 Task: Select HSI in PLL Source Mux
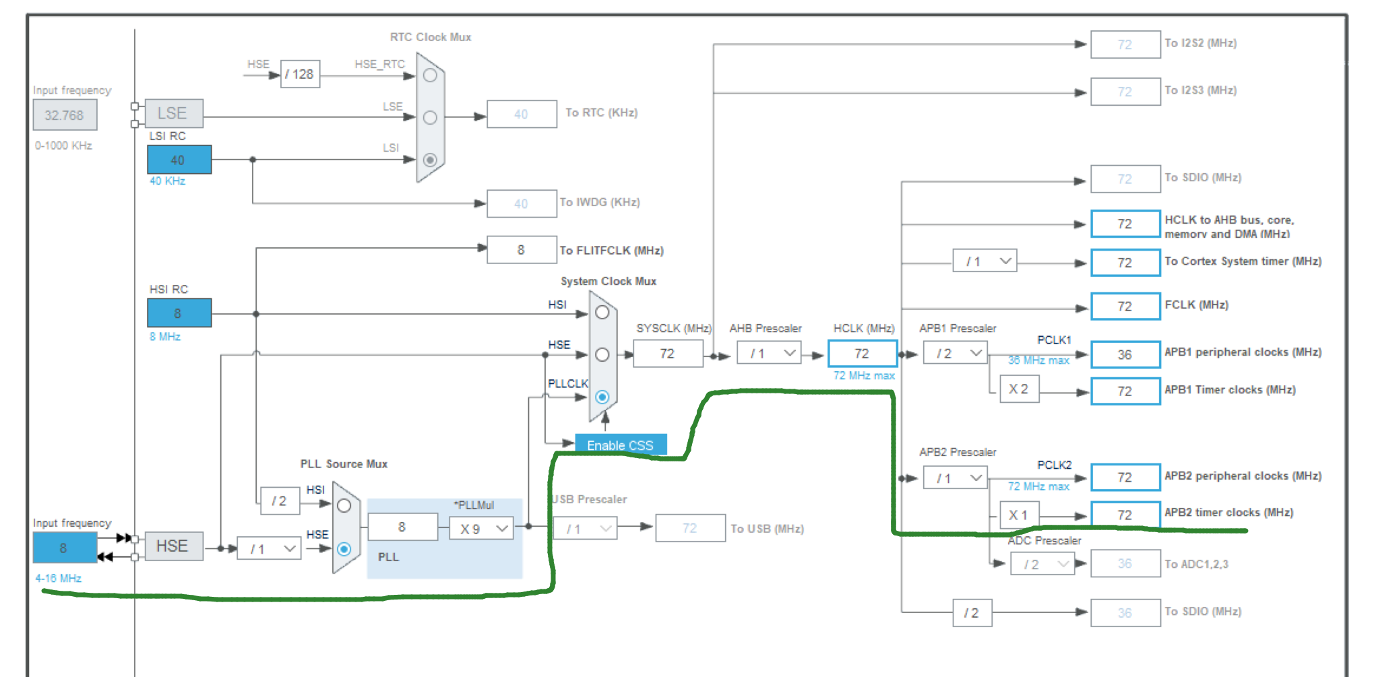coord(344,506)
